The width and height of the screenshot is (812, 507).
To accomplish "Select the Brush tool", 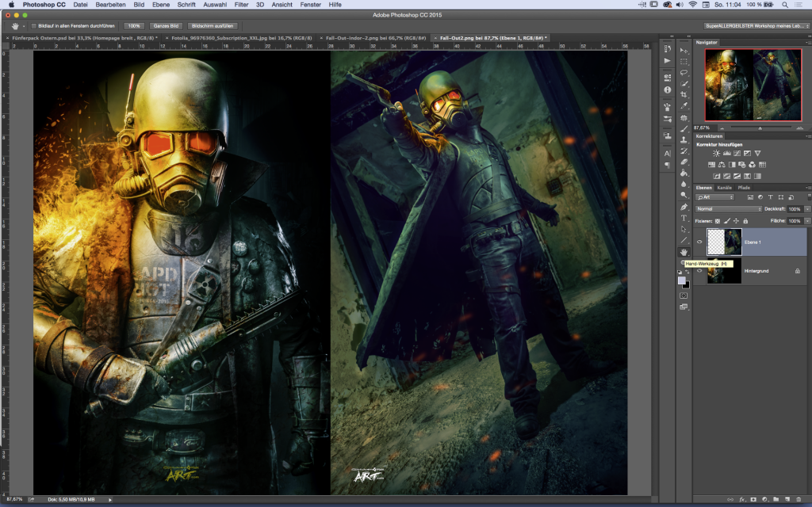I will 684,128.
